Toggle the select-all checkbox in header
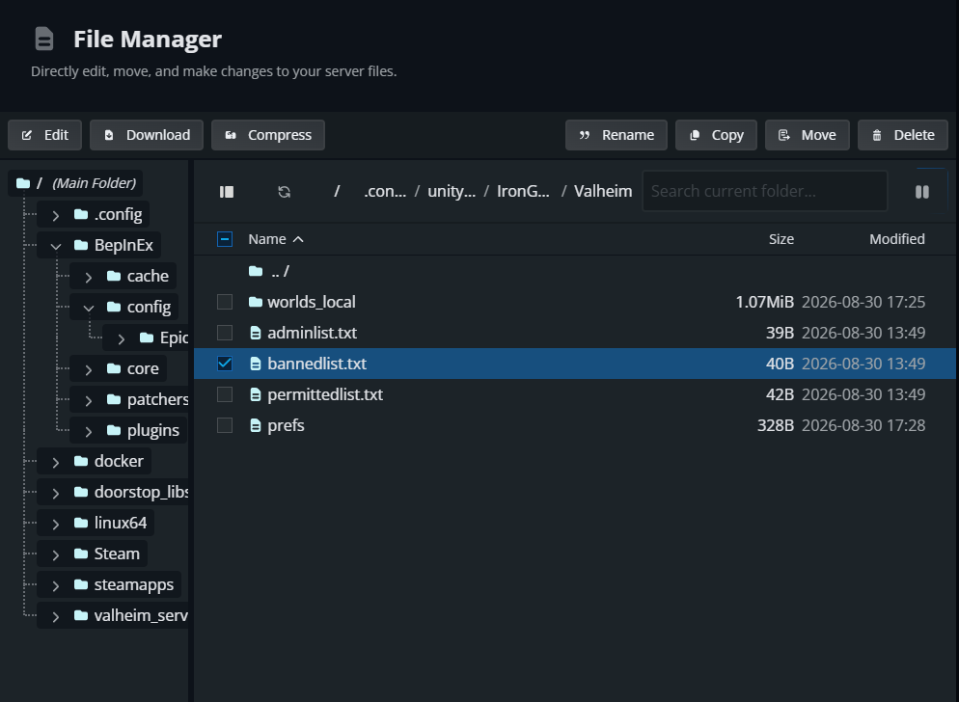Viewport: 959px width, 702px height. coord(225,239)
